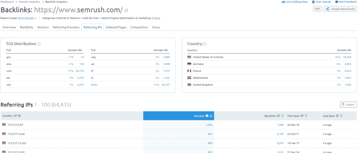This screenshot has height=153, width=358.
Task: Click the France flag icon
Action: (x=189, y=71)
